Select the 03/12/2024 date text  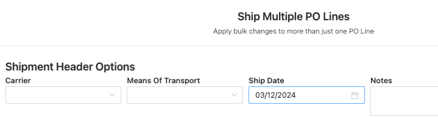[x=276, y=95]
